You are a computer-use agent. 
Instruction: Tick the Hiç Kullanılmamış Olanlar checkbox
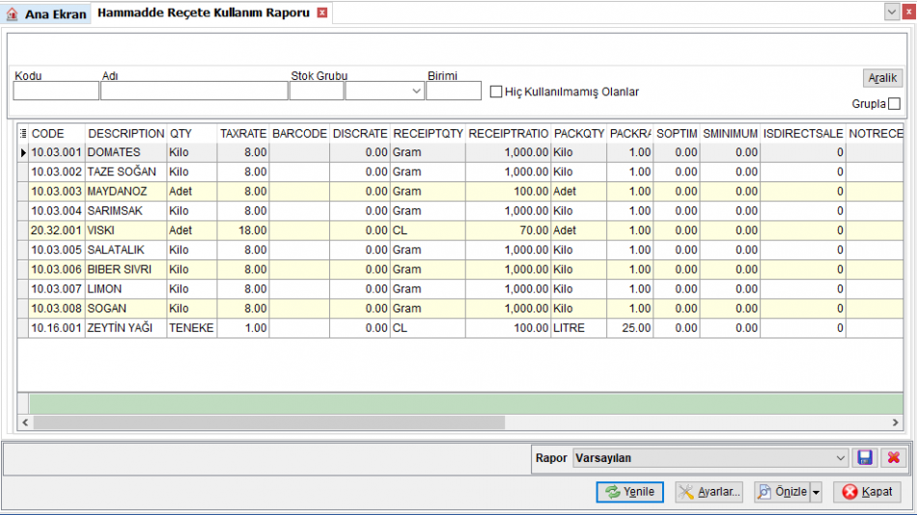(x=496, y=92)
